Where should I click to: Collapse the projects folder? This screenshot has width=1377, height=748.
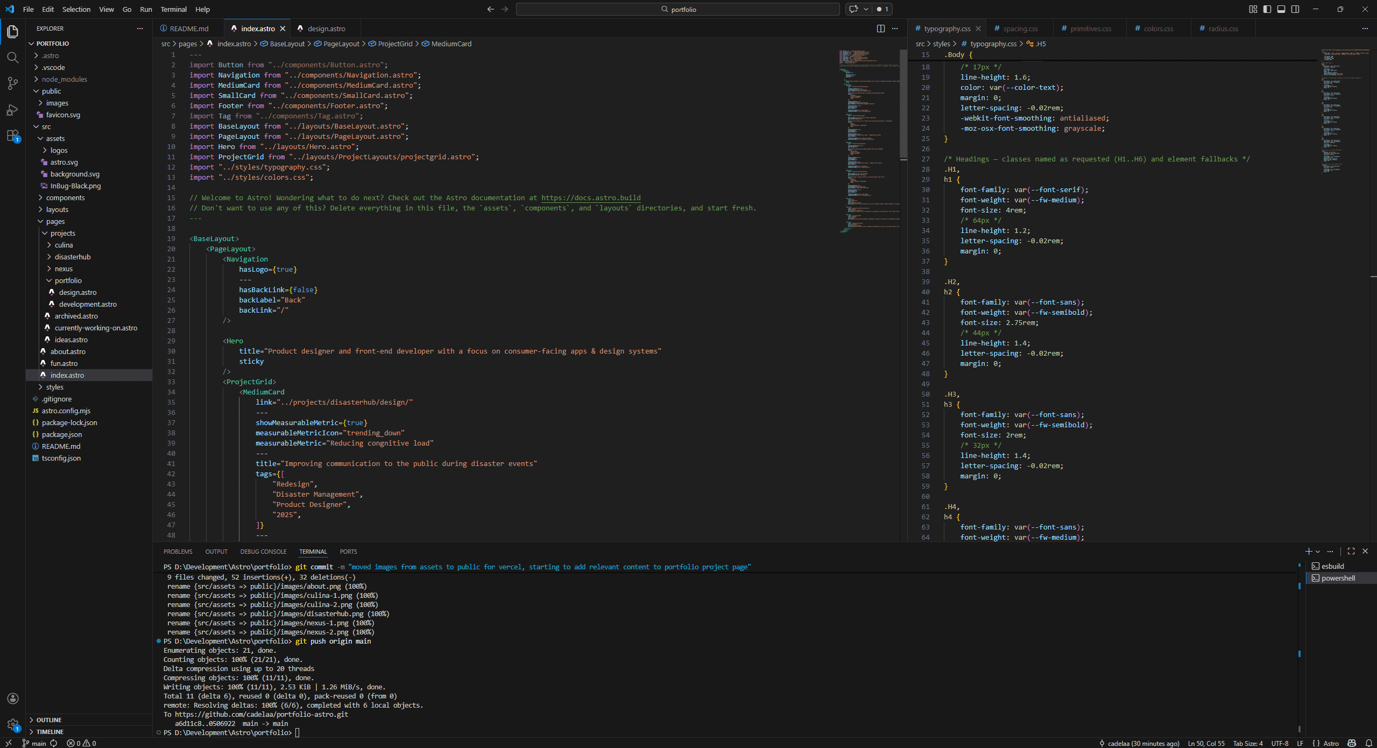tap(64, 233)
